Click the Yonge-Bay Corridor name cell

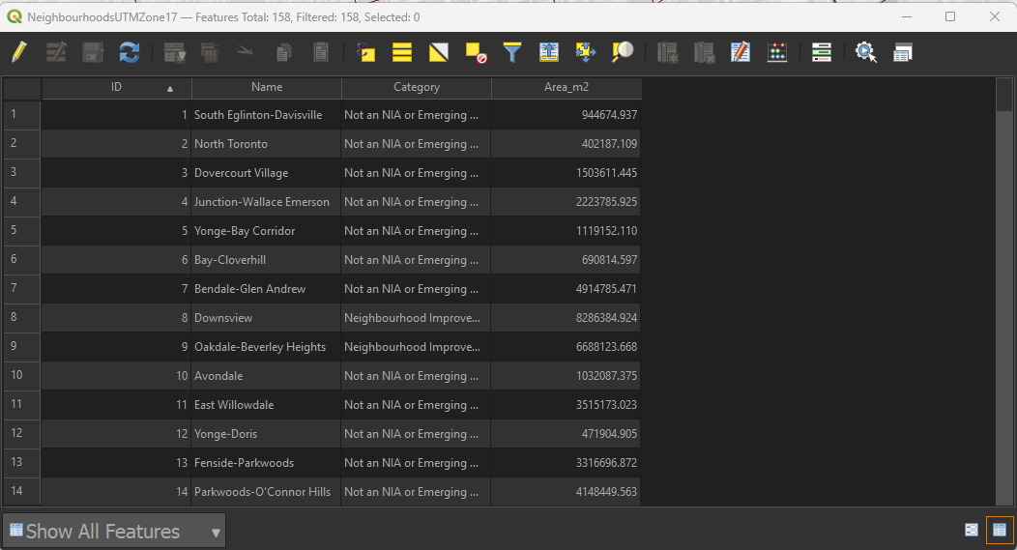pyautogui.click(x=266, y=231)
